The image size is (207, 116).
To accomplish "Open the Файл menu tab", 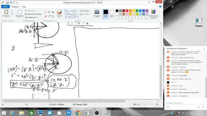I will pos(5,6).
